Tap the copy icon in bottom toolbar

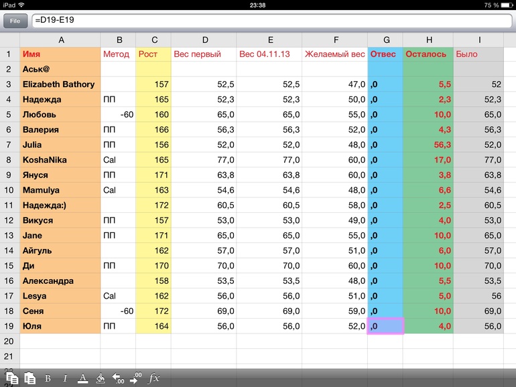coord(12,378)
